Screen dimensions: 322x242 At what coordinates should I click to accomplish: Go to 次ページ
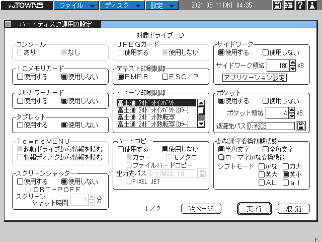tap(201, 209)
